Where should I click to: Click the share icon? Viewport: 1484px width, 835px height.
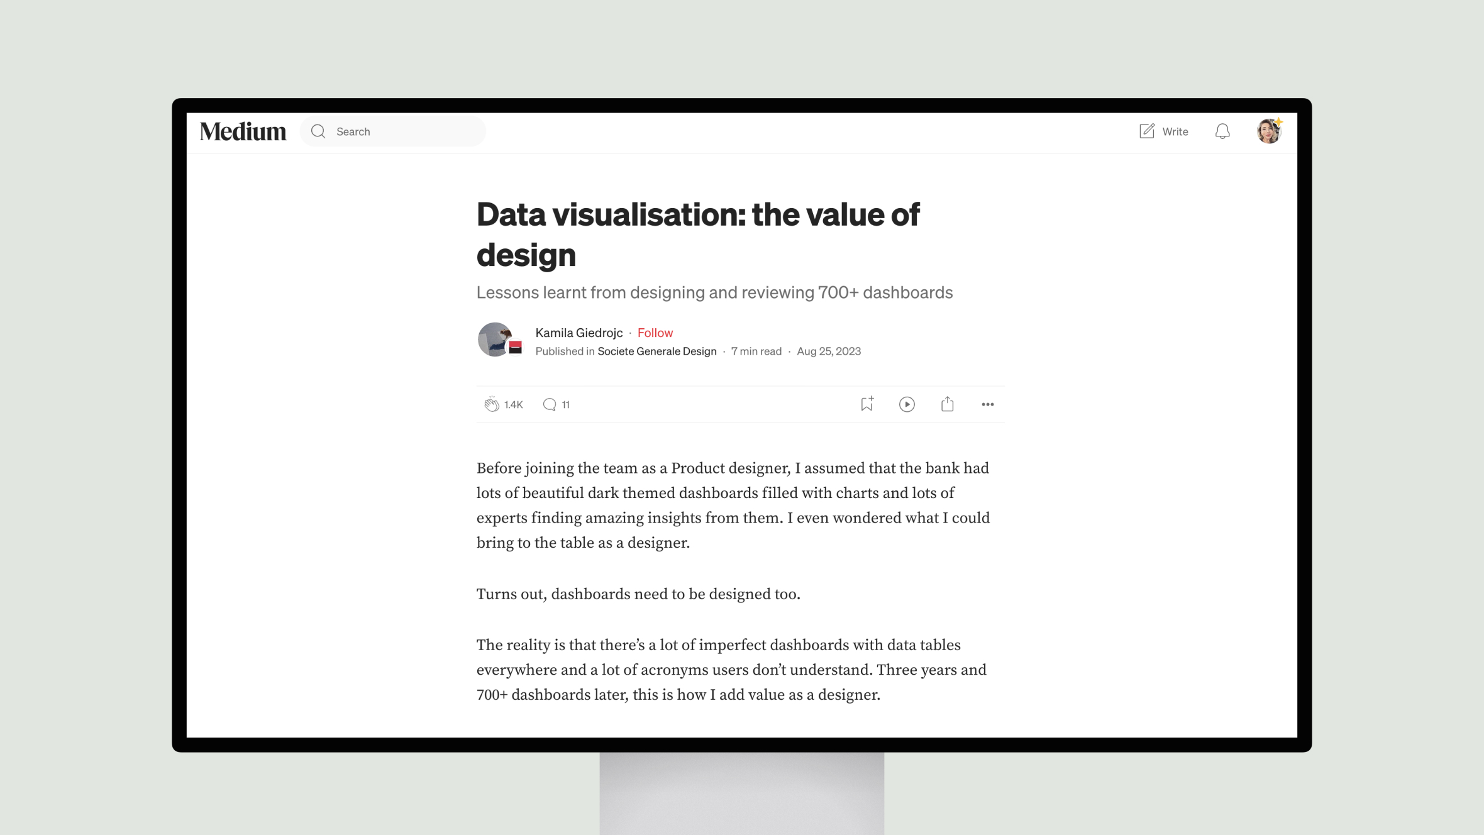[x=947, y=404]
